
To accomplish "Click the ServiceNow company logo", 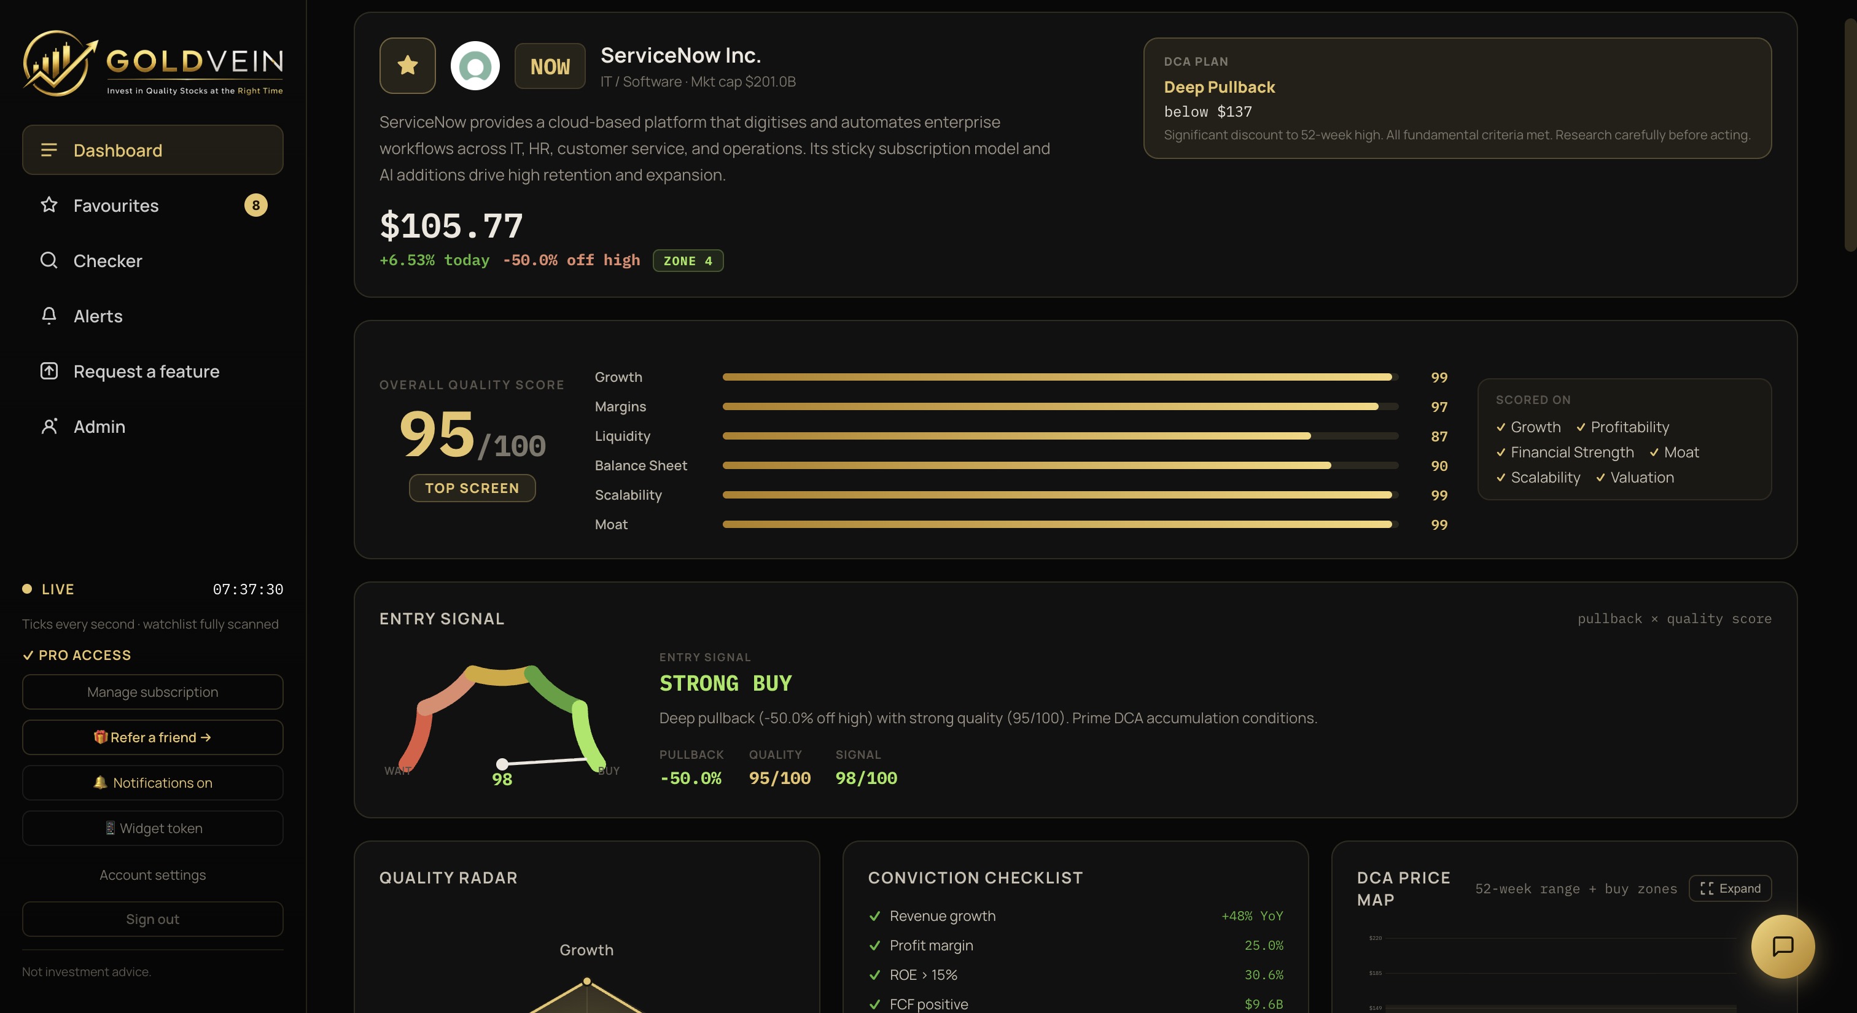I will click(475, 66).
